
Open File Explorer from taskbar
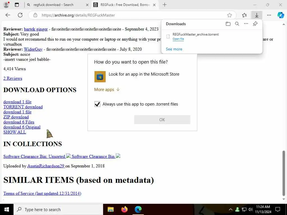click(x=110, y=209)
